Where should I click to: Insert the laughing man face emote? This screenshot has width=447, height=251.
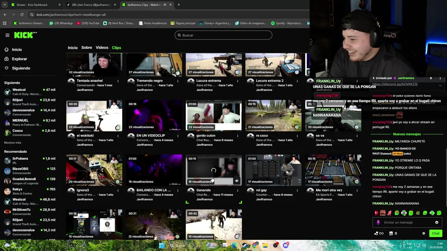(383, 213)
